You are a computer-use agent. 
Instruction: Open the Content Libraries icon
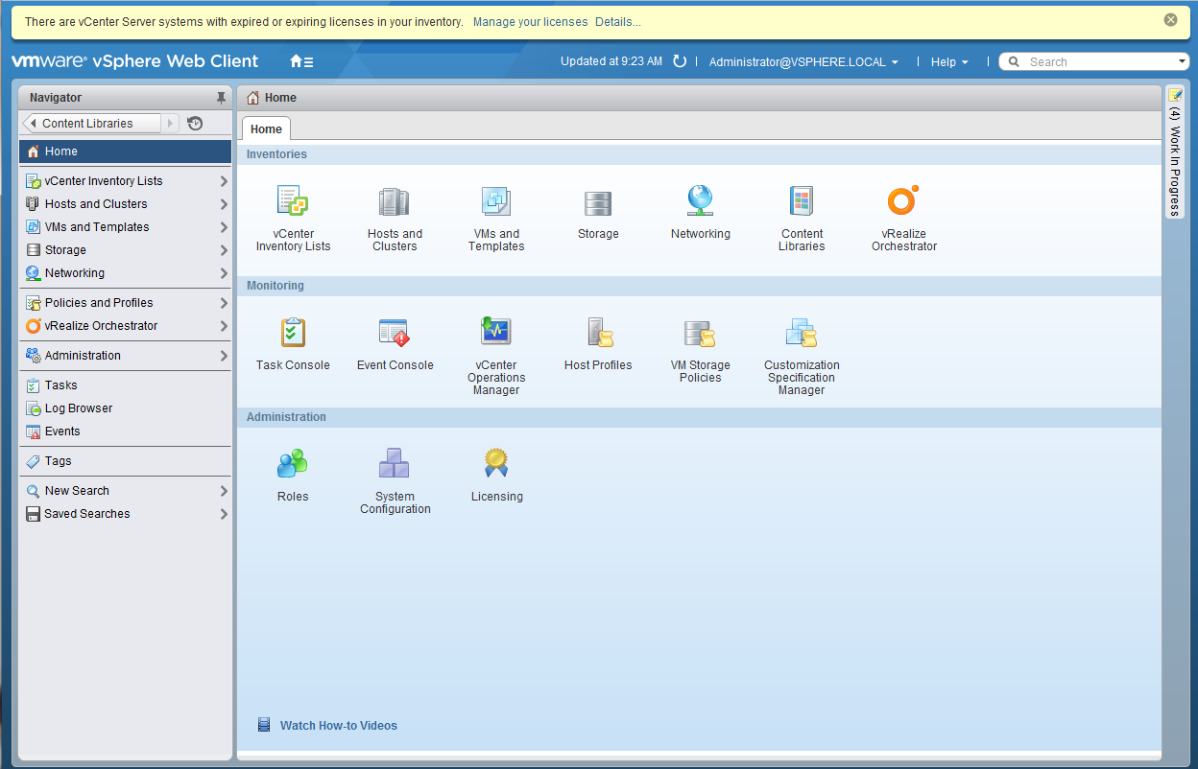[802, 201]
